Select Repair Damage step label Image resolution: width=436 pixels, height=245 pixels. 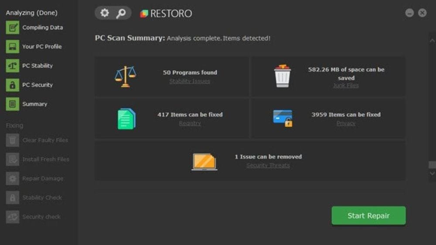pos(43,178)
